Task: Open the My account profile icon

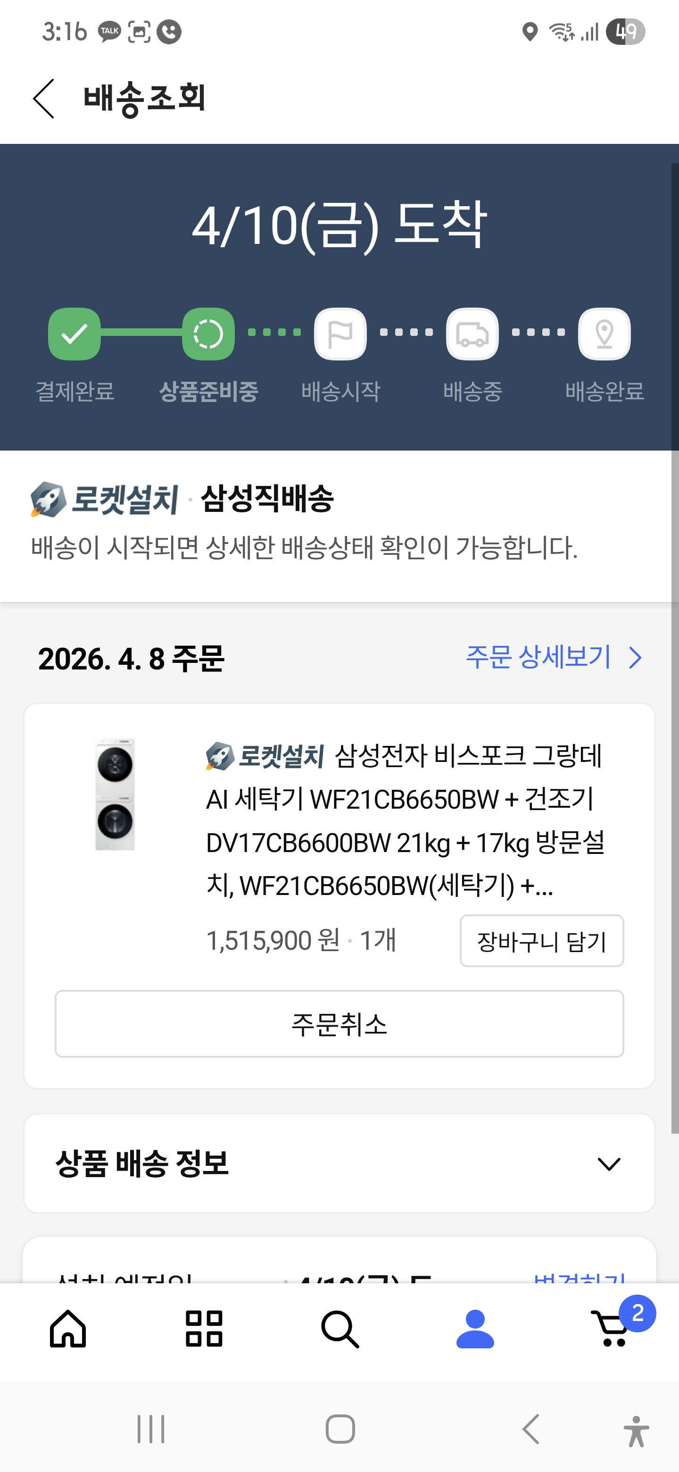Action: click(x=475, y=1328)
